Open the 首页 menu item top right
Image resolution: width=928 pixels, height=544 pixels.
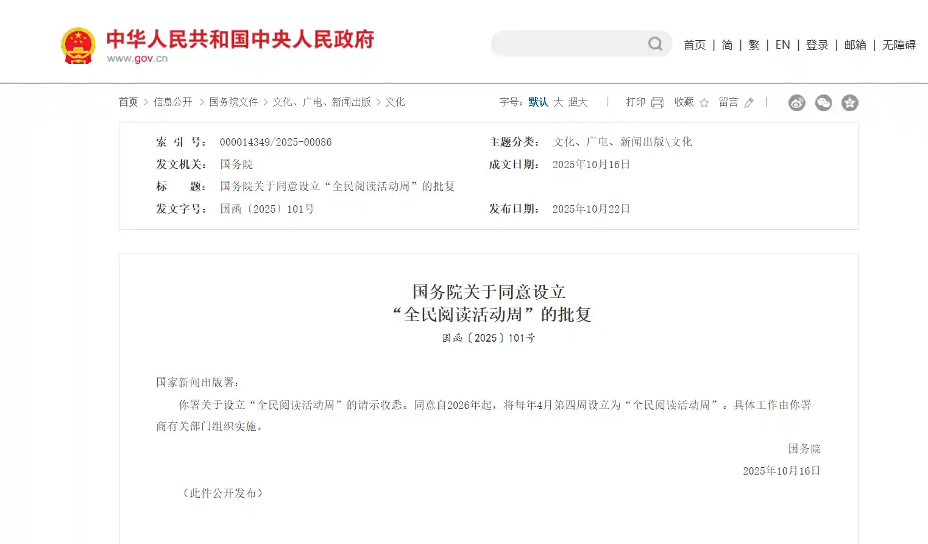[695, 45]
